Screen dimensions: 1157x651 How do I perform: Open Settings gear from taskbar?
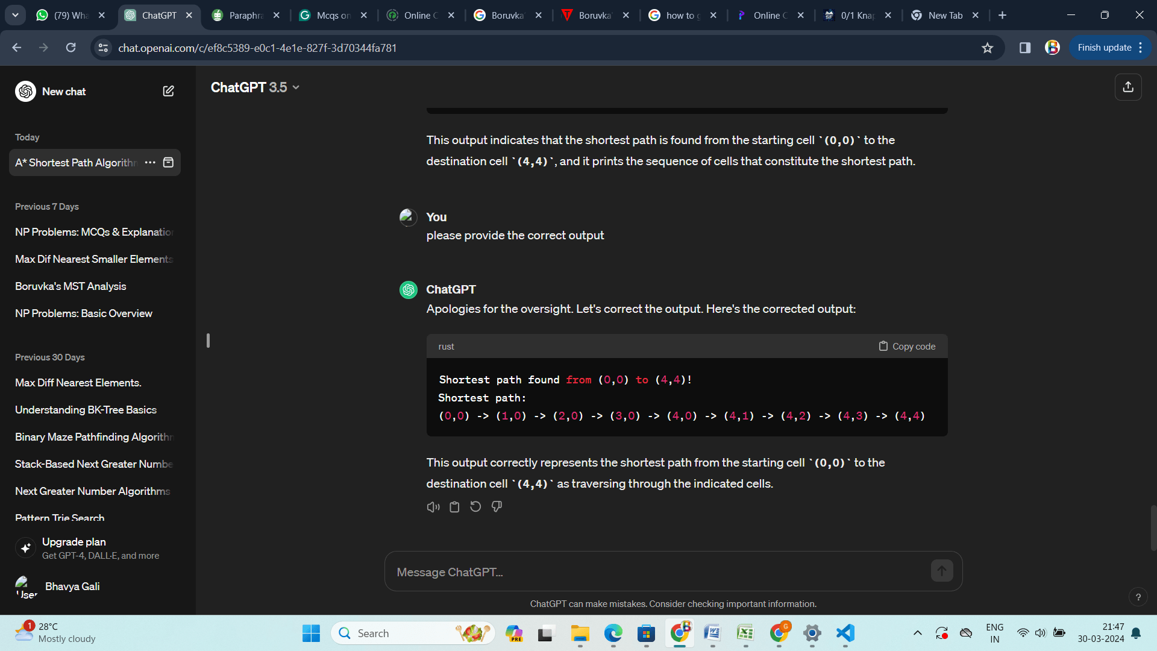pyautogui.click(x=812, y=633)
